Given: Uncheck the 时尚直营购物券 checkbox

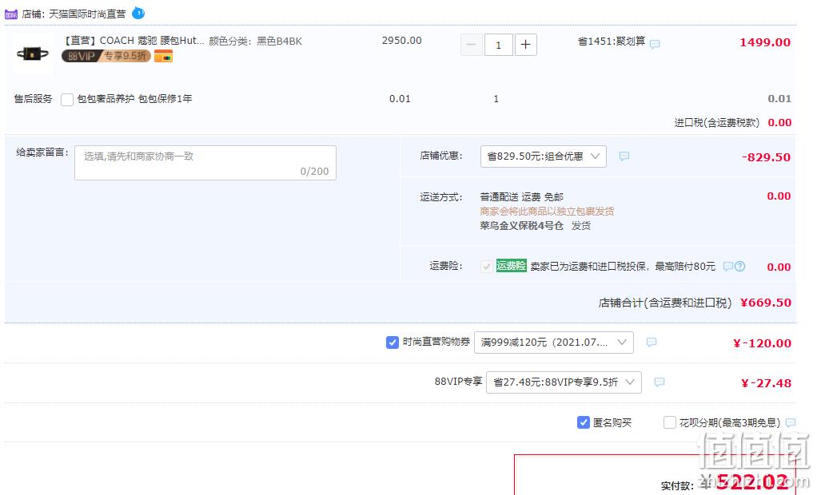Looking at the screenshot, I should pos(393,343).
